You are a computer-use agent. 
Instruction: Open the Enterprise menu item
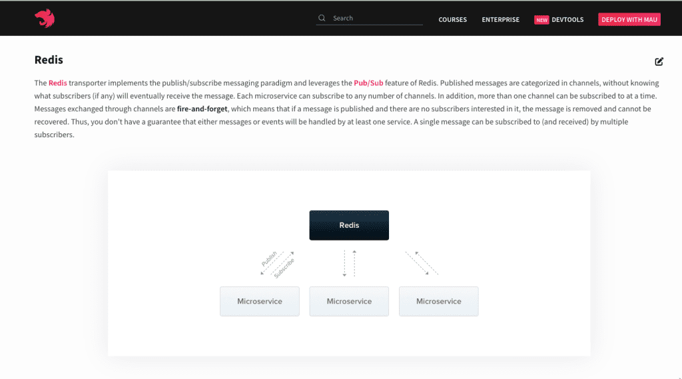pyautogui.click(x=500, y=19)
